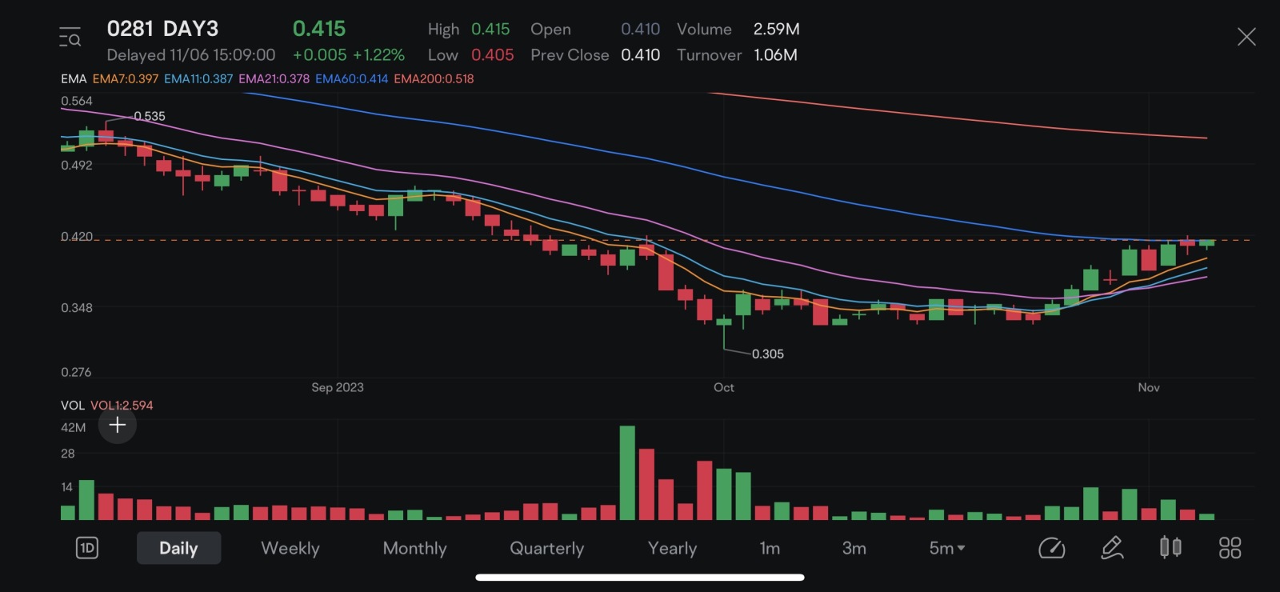Tap the 0281 DAY3 stock title

(x=162, y=29)
